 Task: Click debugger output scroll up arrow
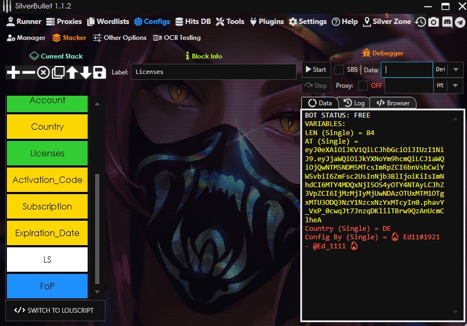click(x=455, y=119)
